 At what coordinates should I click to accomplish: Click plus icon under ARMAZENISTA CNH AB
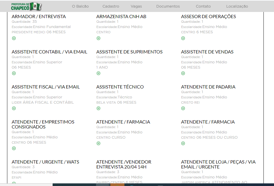[x=98, y=38]
